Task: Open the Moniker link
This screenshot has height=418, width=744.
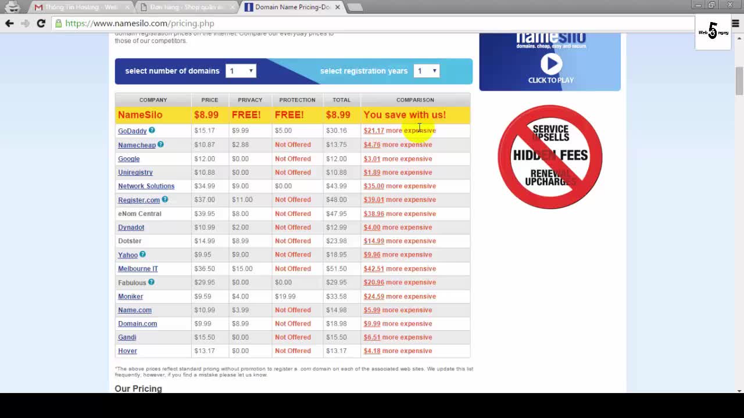Action: [x=130, y=296]
